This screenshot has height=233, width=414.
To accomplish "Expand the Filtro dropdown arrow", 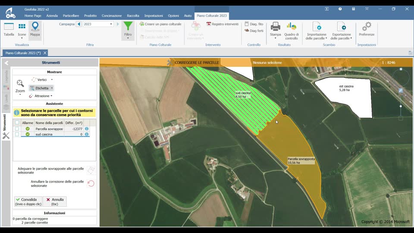I will pos(128,38).
